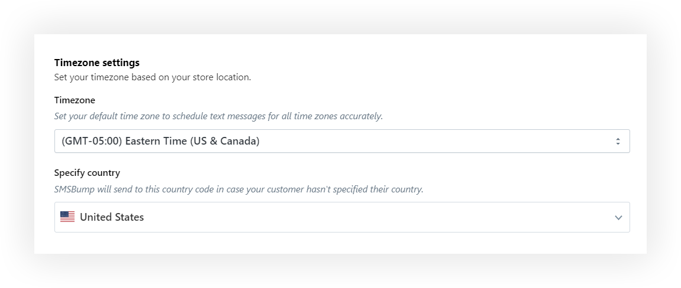Click the word SMSBump in the hint
Screen dimensions: 681x288
tap(75, 189)
